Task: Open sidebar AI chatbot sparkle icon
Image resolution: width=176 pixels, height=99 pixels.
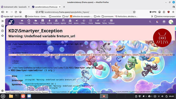Action: tap(3, 21)
